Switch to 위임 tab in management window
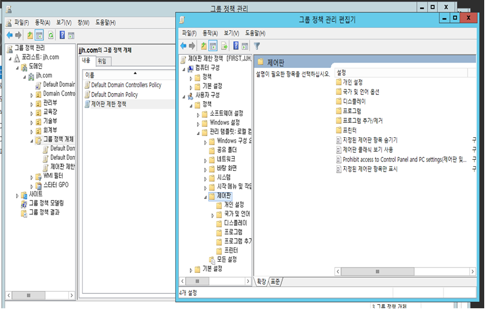The image size is (486, 313). (x=102, y=61)
